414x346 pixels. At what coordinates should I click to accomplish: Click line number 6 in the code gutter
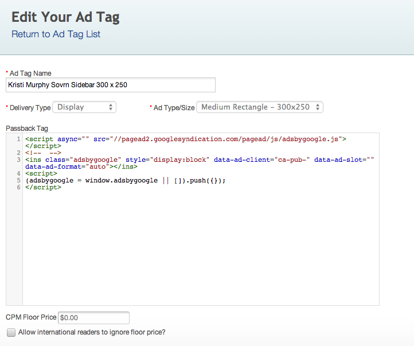tap(18, 187)
